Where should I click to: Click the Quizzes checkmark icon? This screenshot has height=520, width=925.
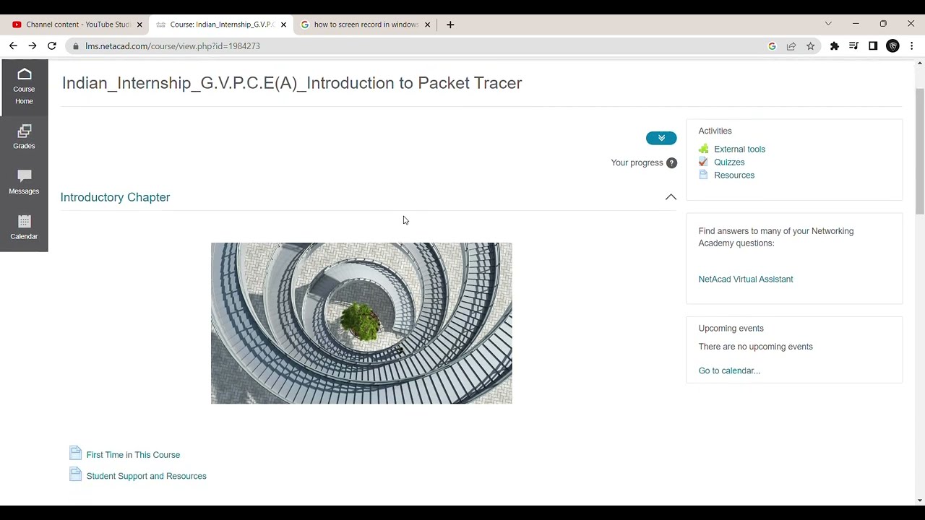coord(704,162)
